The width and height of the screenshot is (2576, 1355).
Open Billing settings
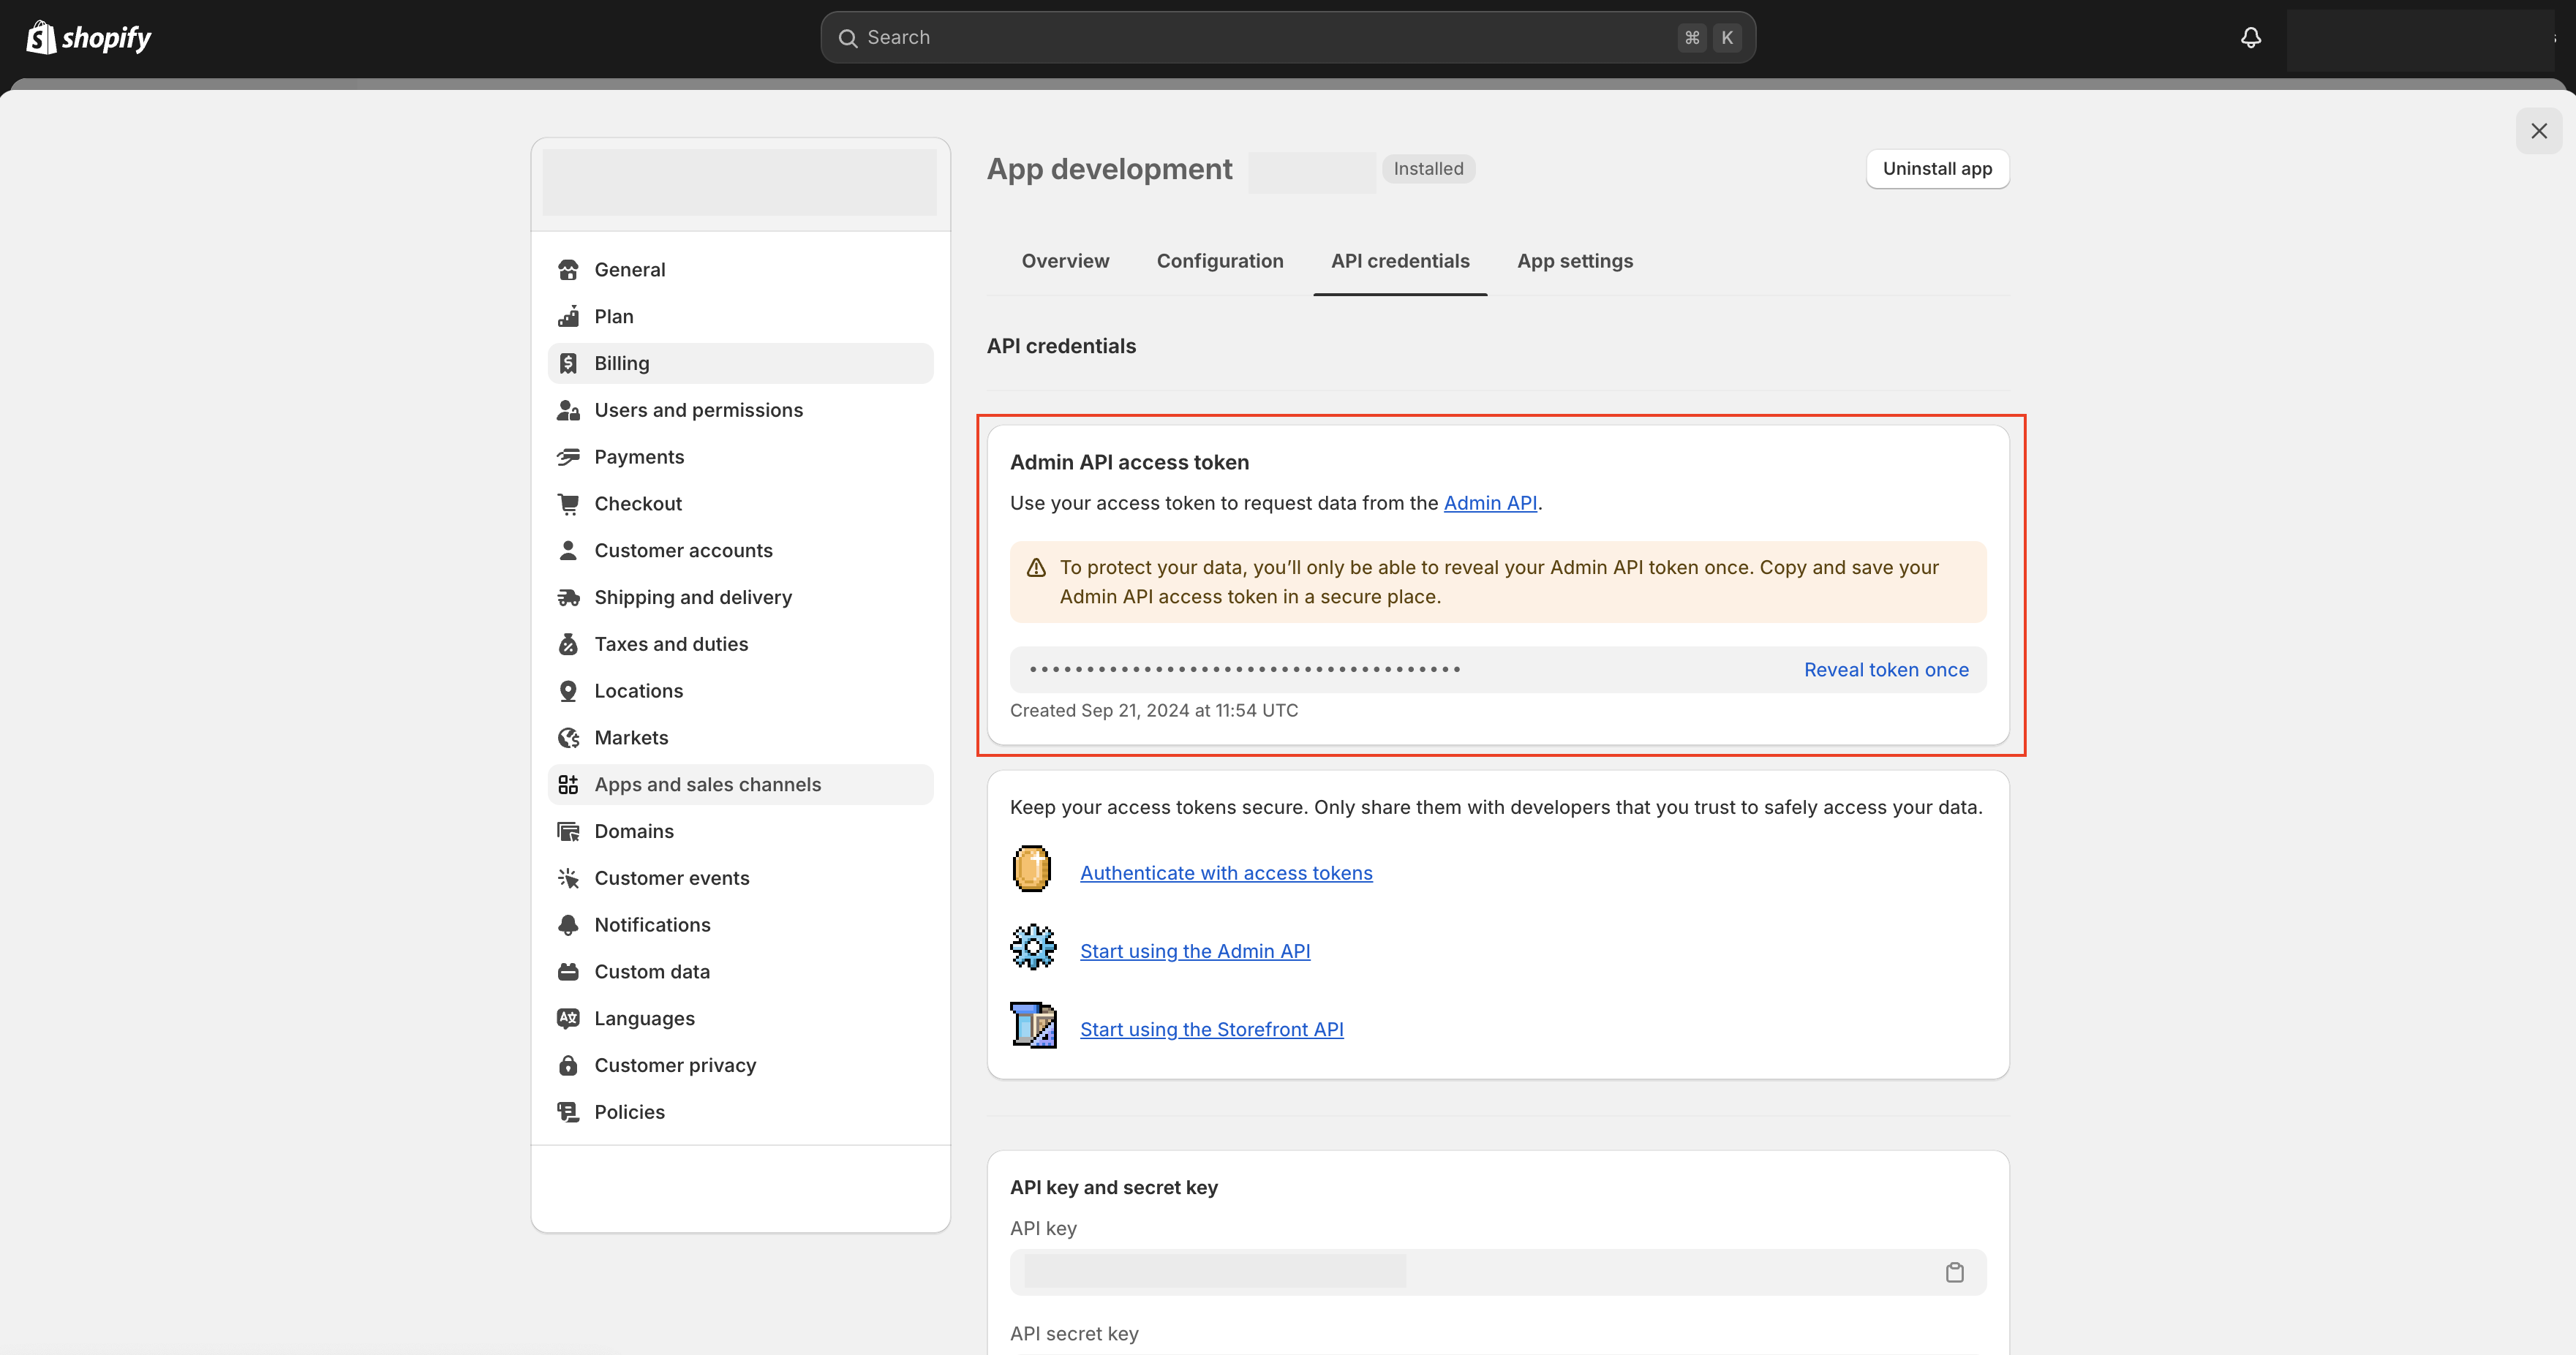(740, 364)
